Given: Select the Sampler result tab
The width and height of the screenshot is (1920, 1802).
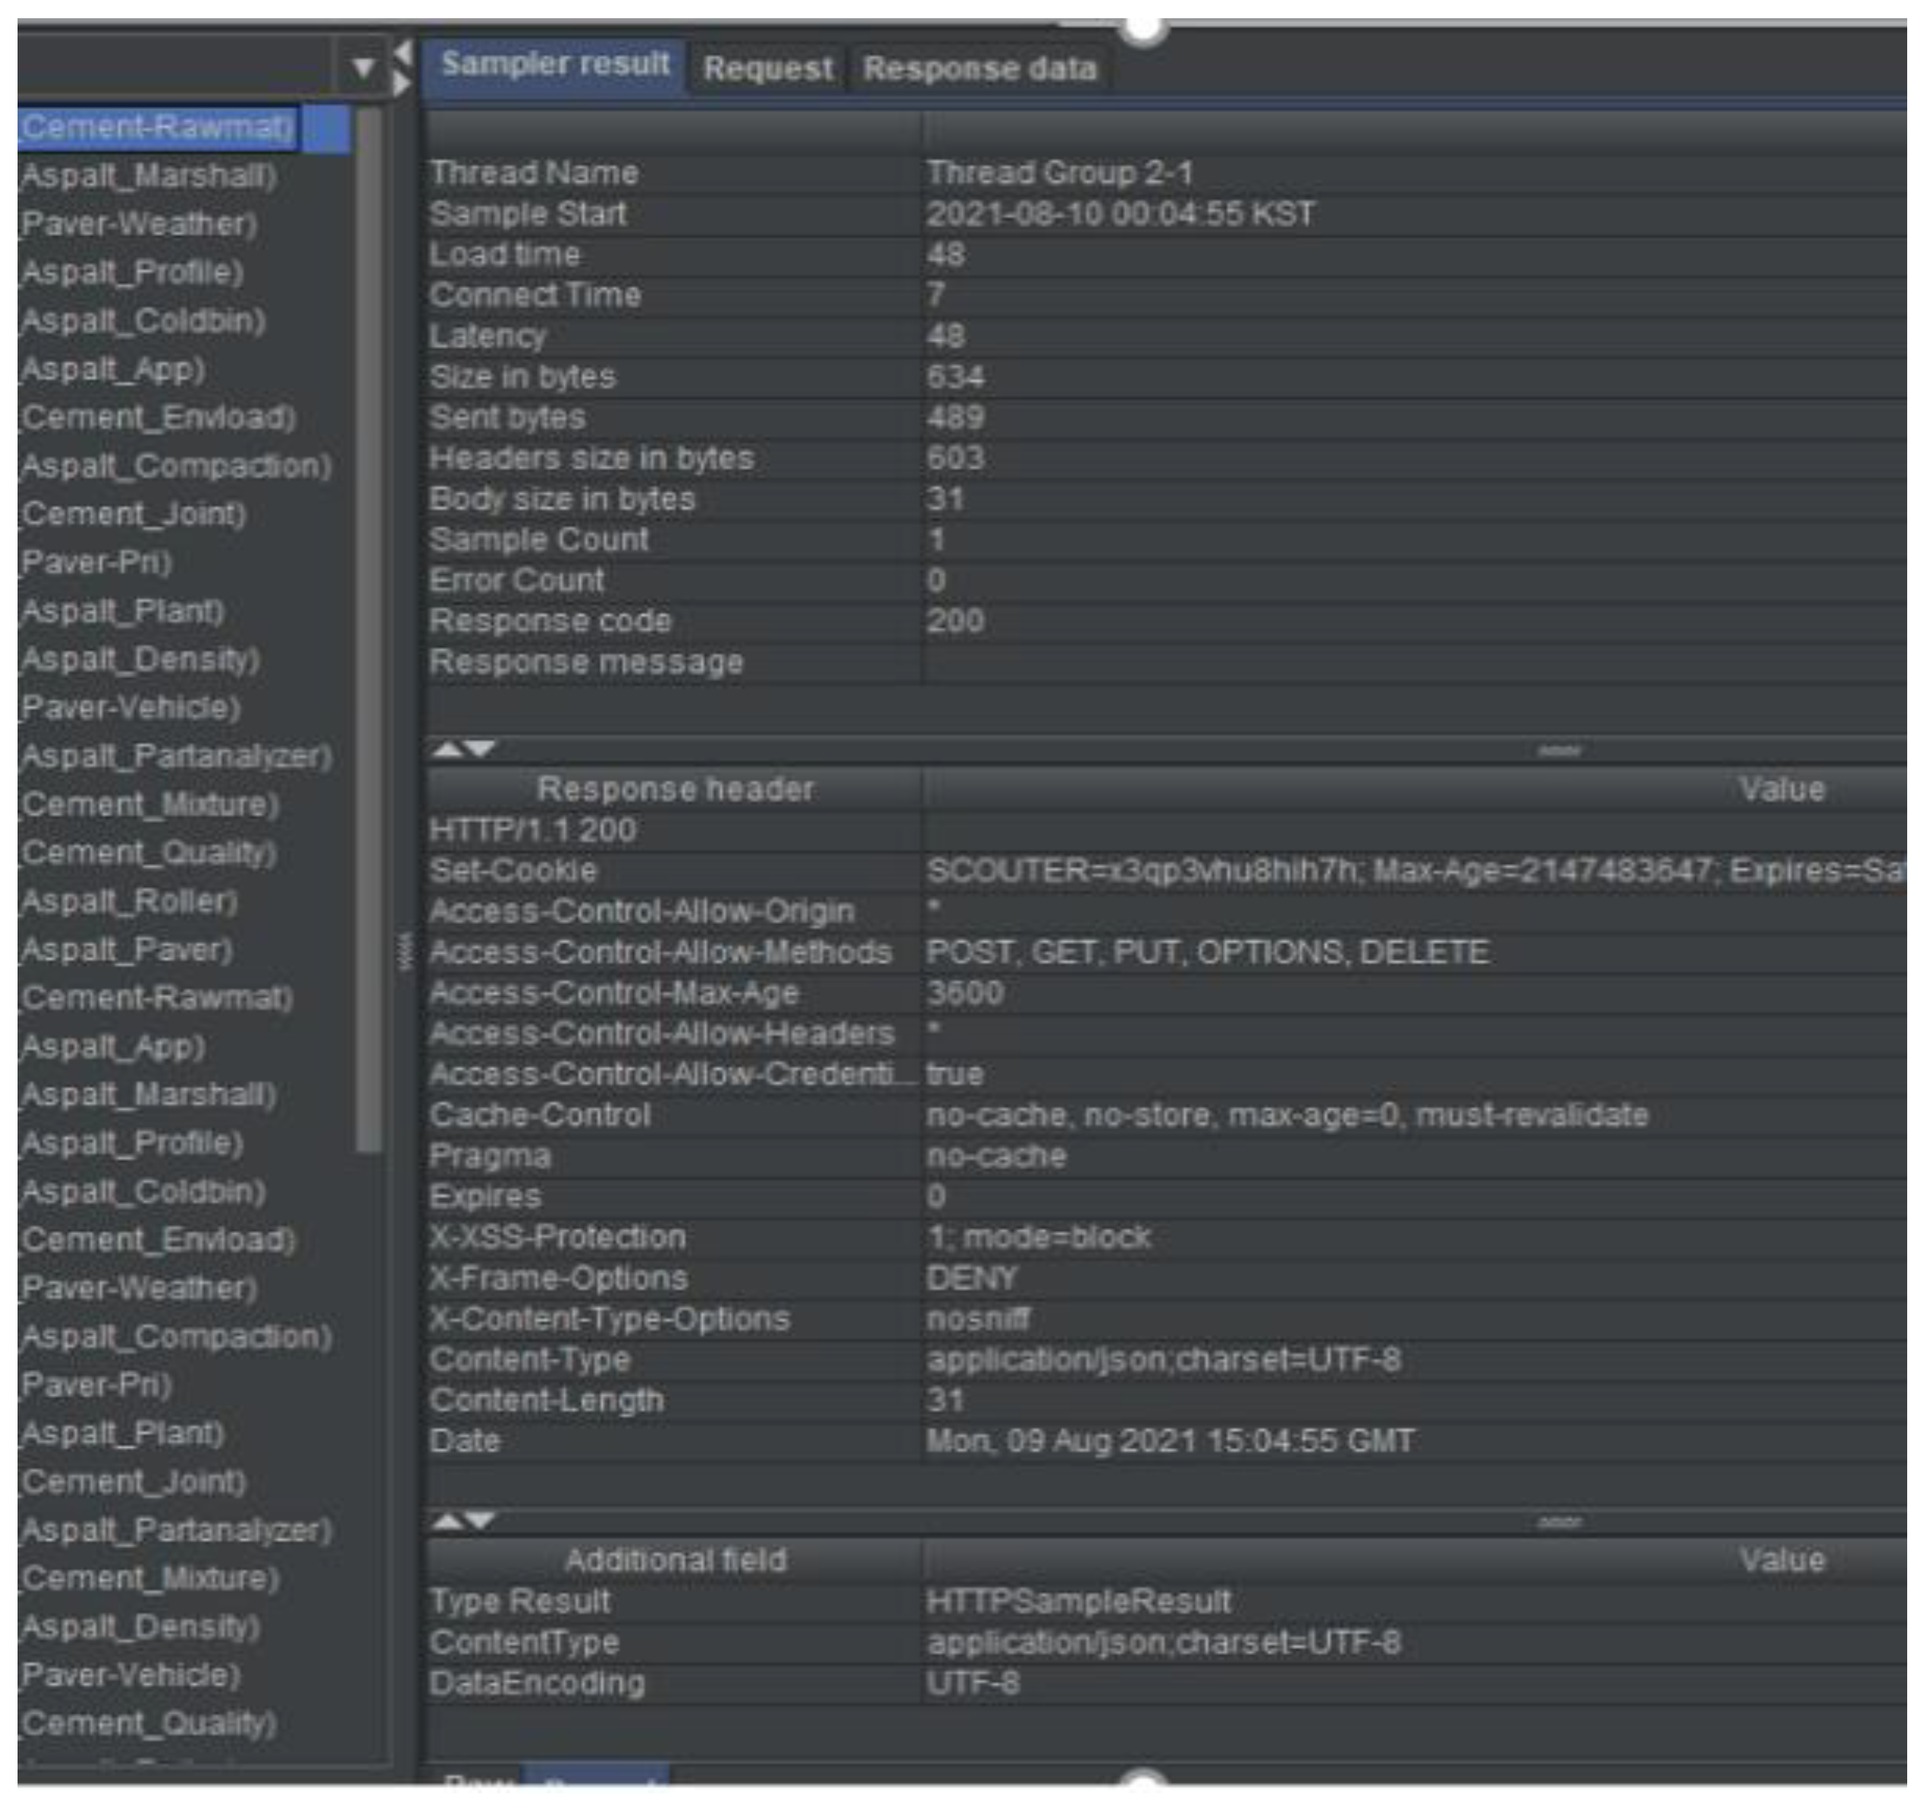Looking at the screenshot, I should (555, 65).
